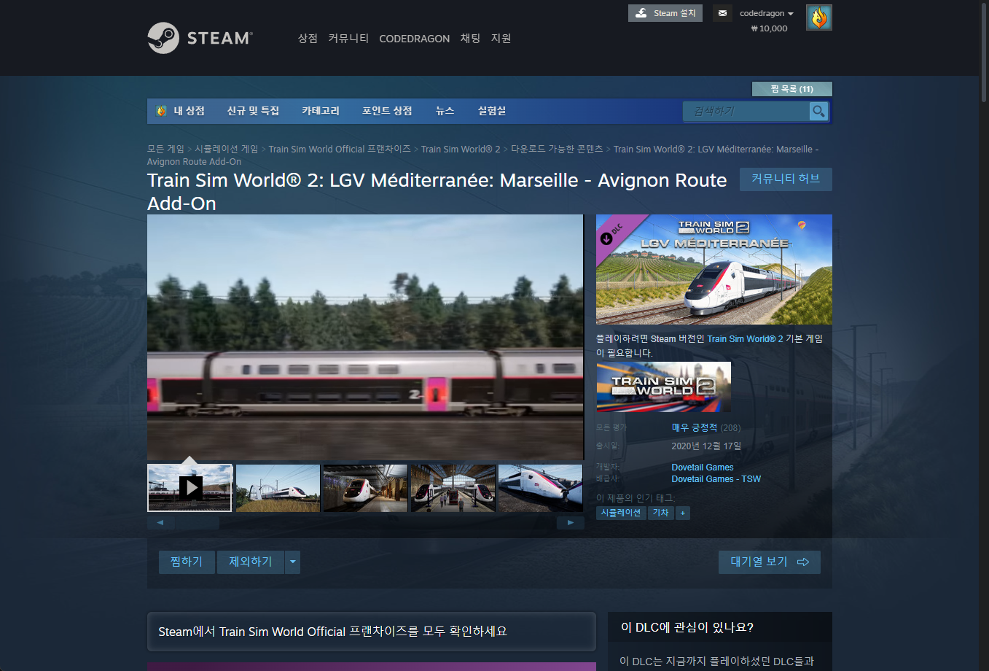
Task: Expand the 제외하기 dropdown arrow
Action: tap(293, 562)
